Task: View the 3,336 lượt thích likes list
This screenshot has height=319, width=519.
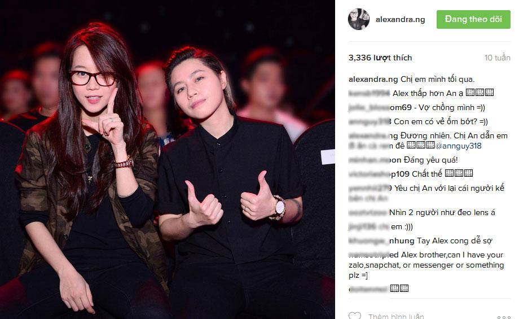Action: pyautogui.click(x=380, y=58)
